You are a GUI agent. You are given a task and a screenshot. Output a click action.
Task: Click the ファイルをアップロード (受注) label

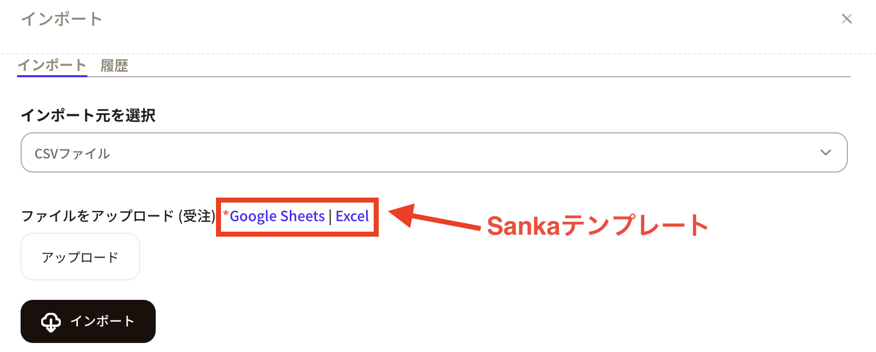(118, 216)
